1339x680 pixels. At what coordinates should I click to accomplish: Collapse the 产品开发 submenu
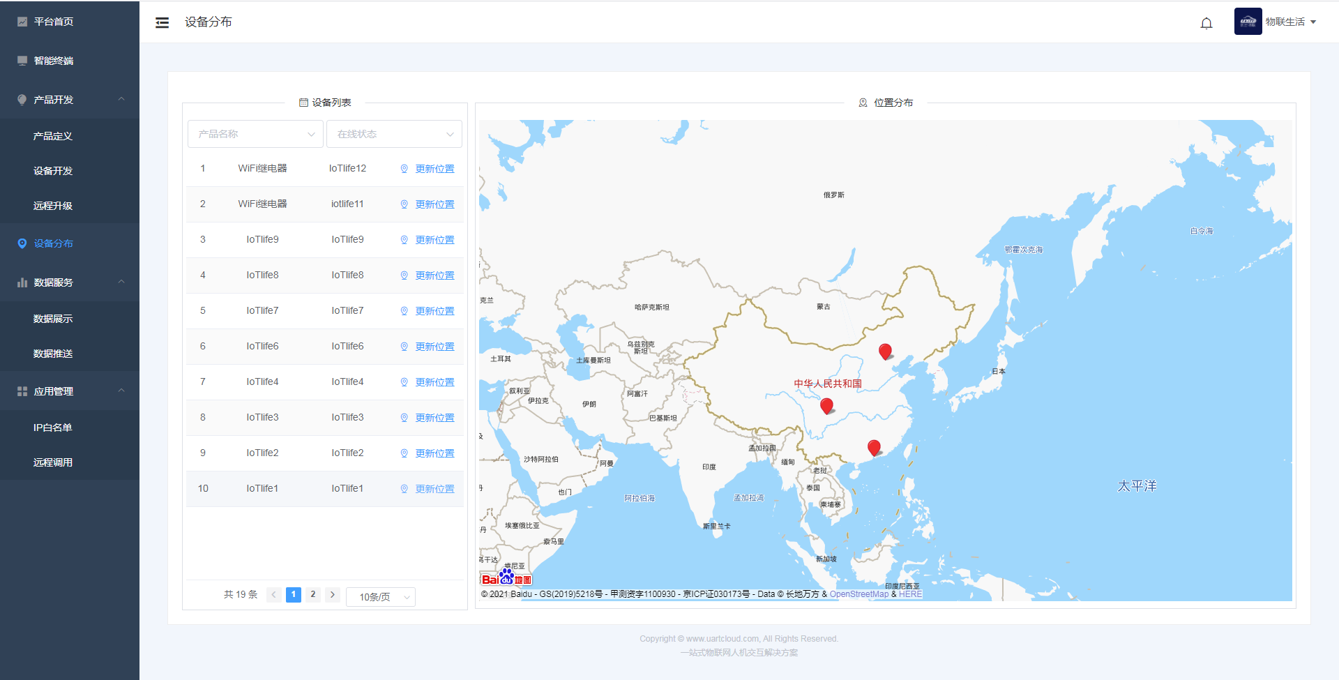point(70,100)
